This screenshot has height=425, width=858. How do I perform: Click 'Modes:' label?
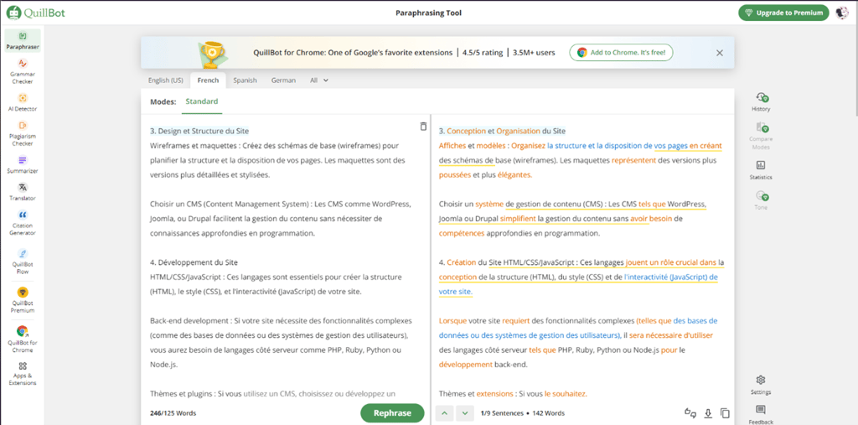pos(163,102)
